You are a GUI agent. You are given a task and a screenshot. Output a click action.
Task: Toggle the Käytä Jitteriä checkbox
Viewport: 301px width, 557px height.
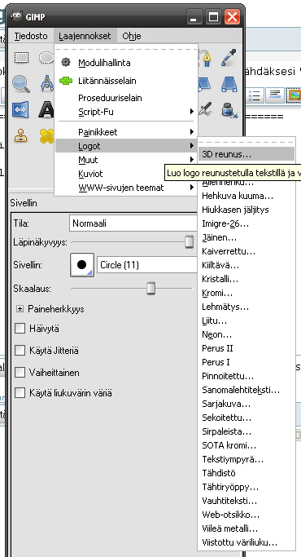(20, 351)
